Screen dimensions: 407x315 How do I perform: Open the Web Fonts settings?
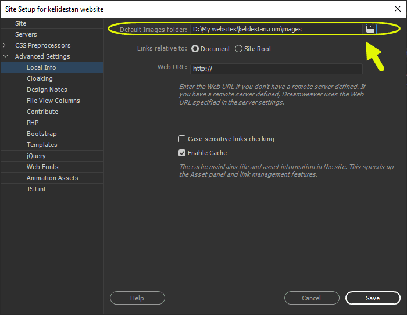pyautogui.click(x=52, y=167)
